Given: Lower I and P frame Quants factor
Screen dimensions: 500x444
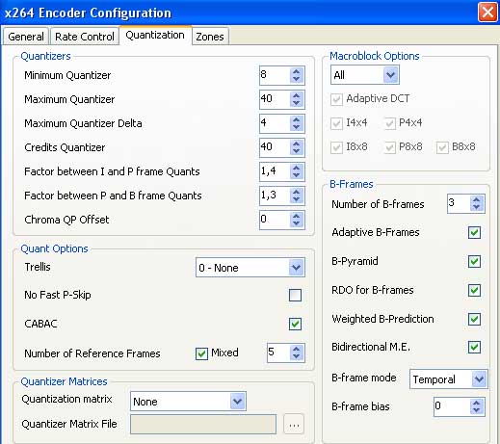Looking at the screenshot, I should click(296, 175).
